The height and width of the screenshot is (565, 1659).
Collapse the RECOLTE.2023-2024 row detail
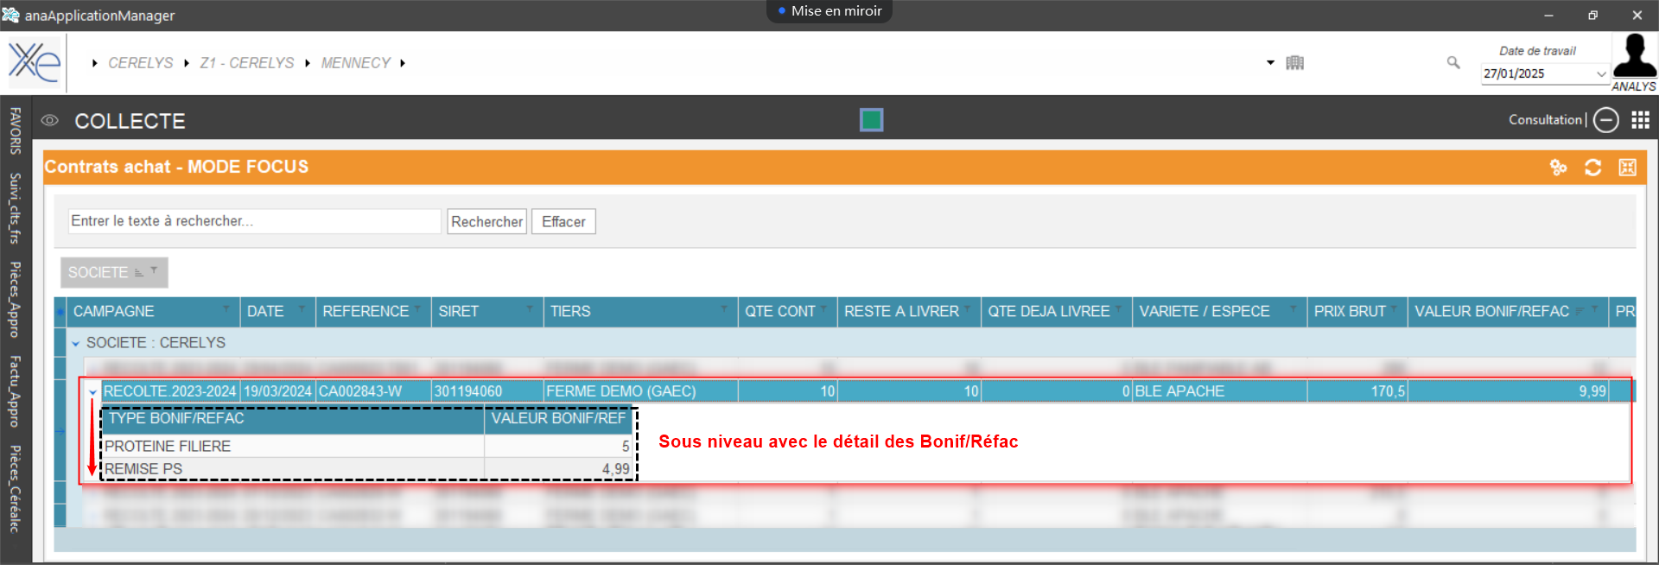pos(93,392)
